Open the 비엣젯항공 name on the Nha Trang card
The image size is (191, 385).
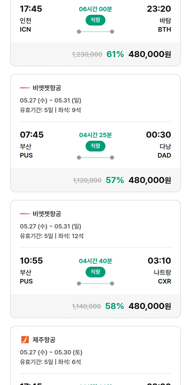pyautogui.click(x=47, y=214)
